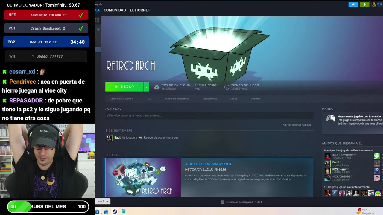
Task: Click the ÚLTIMA SESIÓN "Hoy" text
Action: click(x=198, y=89)
